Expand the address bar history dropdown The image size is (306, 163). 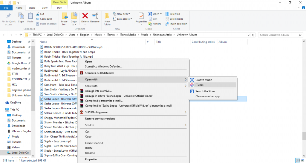pyautogui.click(x=248, y=35)
